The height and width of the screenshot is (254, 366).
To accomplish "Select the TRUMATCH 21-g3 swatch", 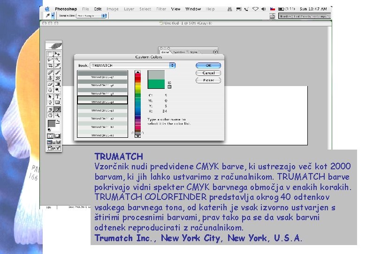I will coord(102,108).
